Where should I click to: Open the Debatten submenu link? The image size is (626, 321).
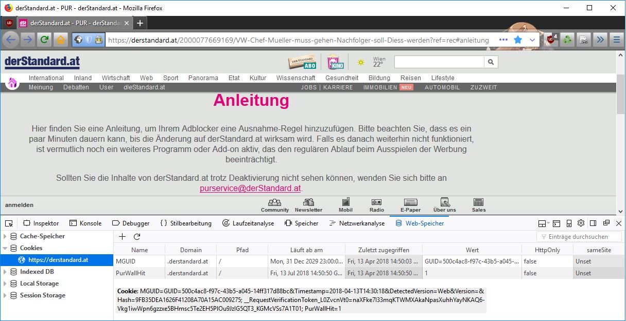pyautogui.click(x=76, y=87)
